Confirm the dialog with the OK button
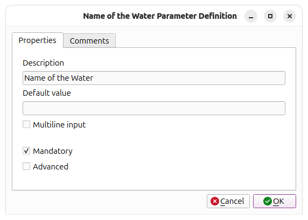This screenshot has width=308, height=220. click(x=275, y=201)
